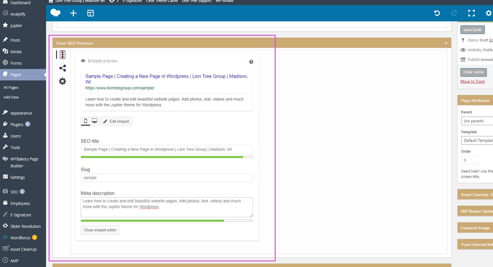Click the Tools wrench icon

[5, 147]
